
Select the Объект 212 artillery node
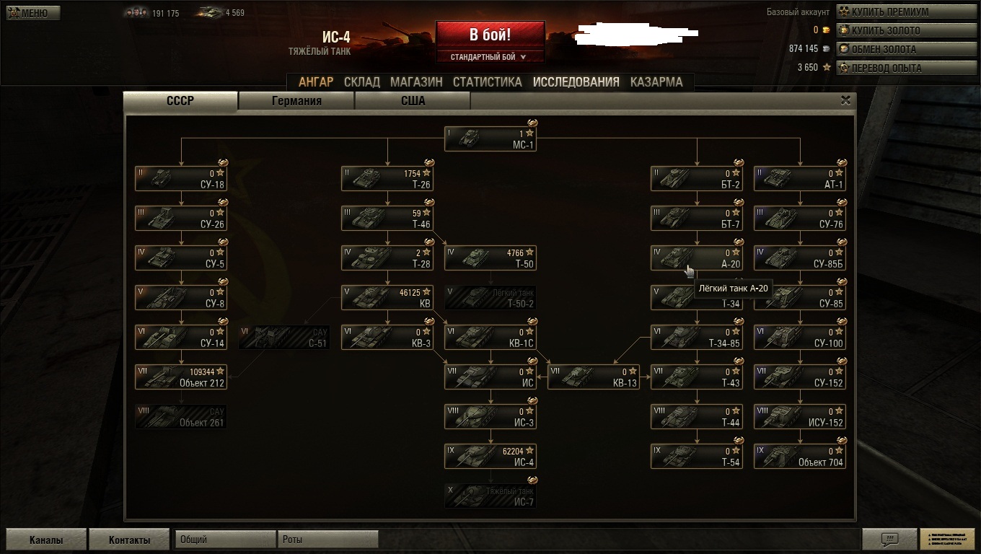181,377
